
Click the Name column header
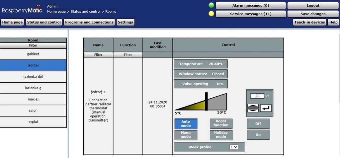tap(98, 45)
